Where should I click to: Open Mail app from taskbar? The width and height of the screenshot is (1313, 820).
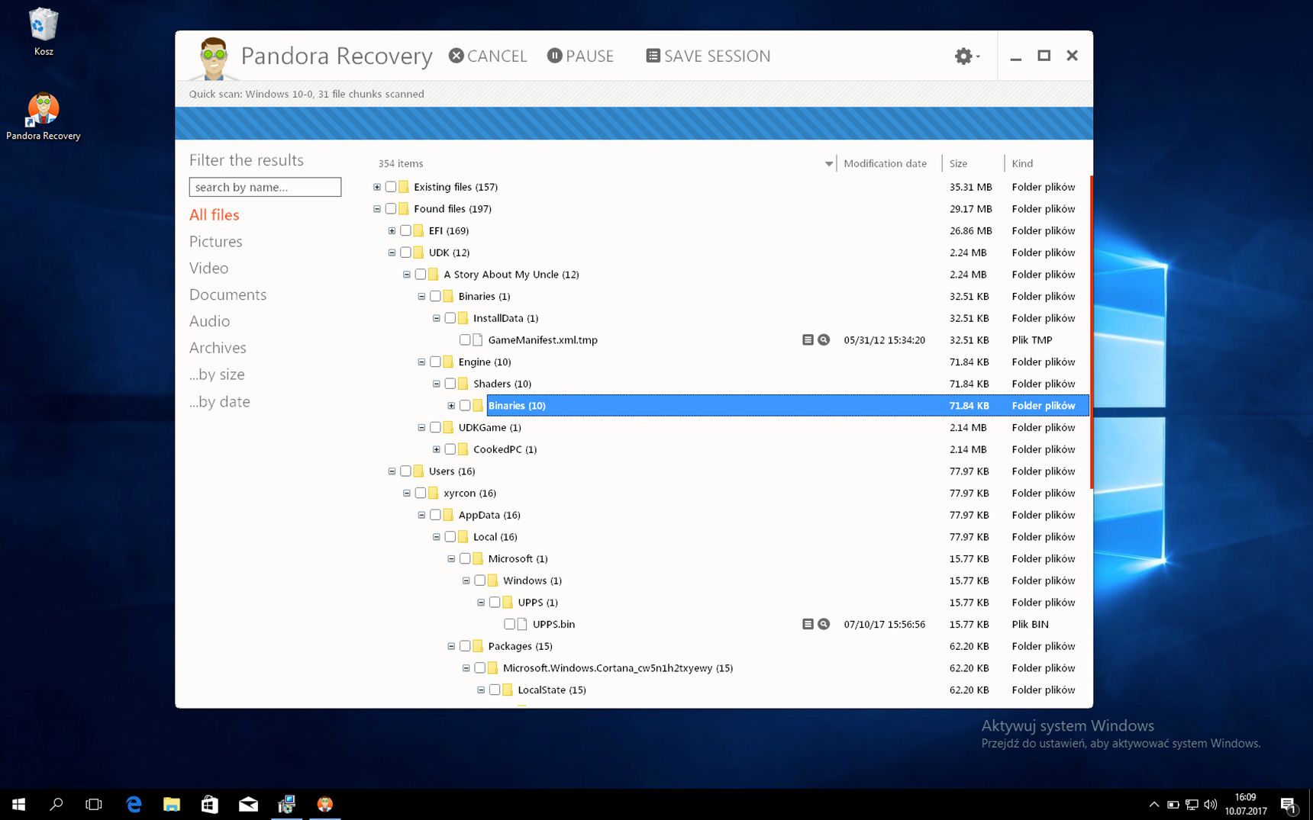[248, 804]
